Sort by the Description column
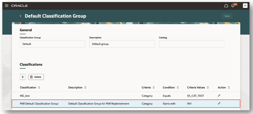Screen dimensions: 253x114 pos(85,88)
